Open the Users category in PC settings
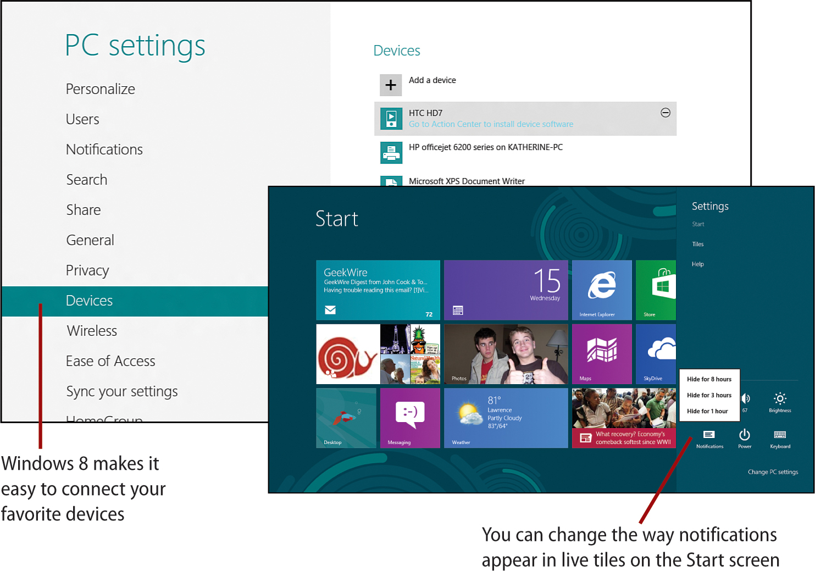The height and width of the screenshot is (571, 815). [82, 119]
